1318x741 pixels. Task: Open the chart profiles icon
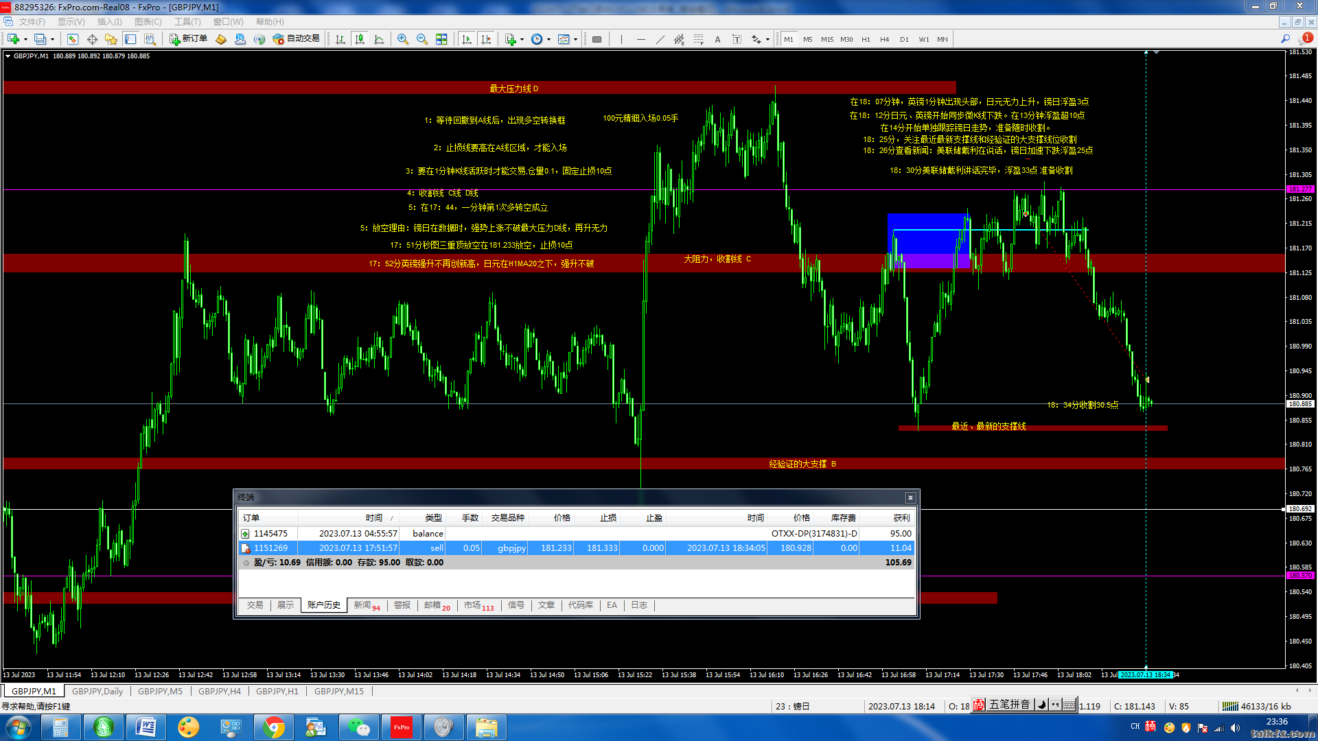(41, 39)
